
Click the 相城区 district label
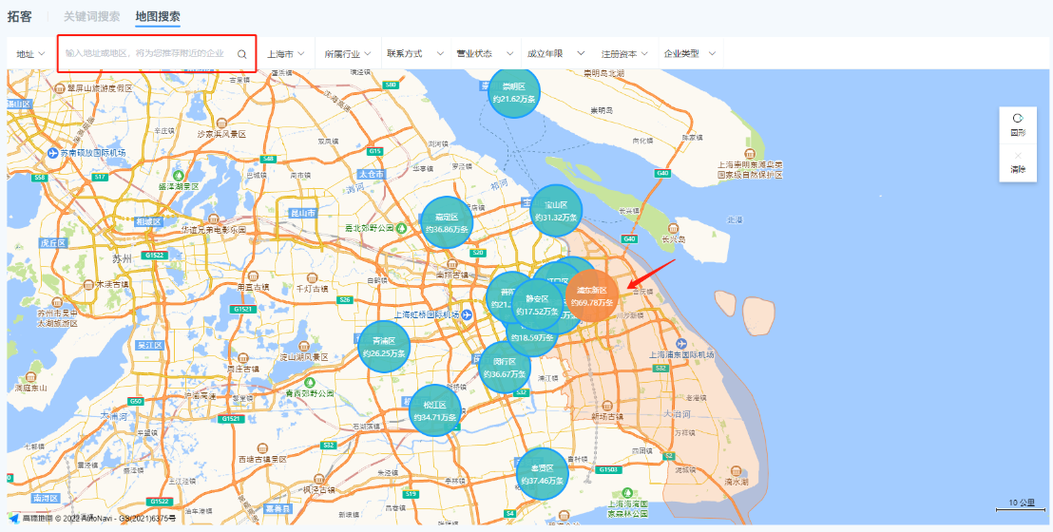pyautogui.click(x=147, y=221)
